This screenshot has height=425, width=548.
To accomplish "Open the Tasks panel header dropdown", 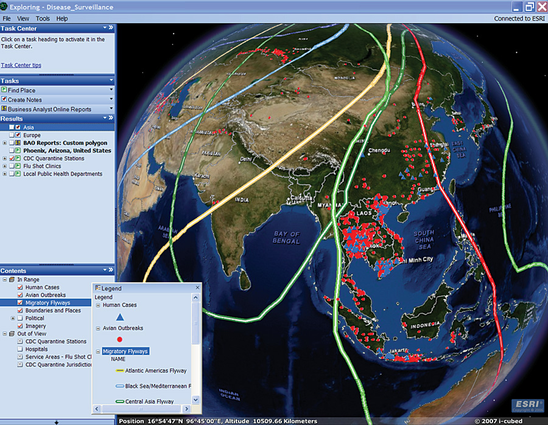I will pyautogui.click(x=111, y=80).
